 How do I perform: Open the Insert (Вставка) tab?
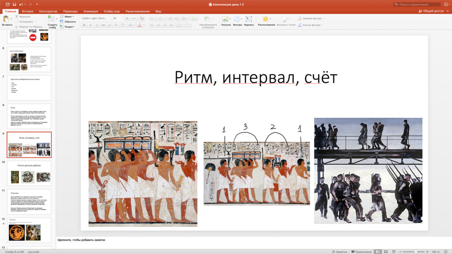(x=28, y=11)
